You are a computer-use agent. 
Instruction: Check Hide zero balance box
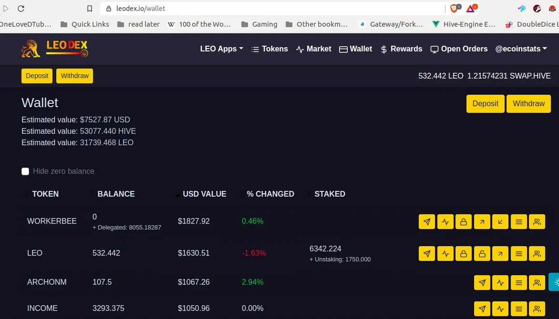click(x=25, y=171)
